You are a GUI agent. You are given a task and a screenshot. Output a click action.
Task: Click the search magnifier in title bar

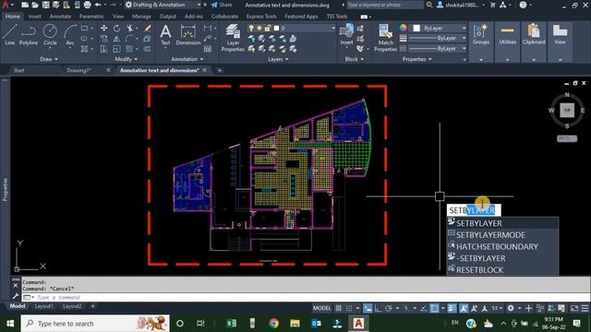[x=429, y=5]
